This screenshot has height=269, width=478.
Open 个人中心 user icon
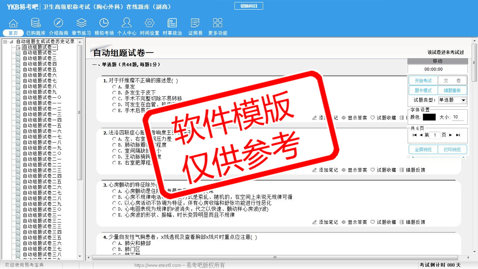(x=127, y=23)
